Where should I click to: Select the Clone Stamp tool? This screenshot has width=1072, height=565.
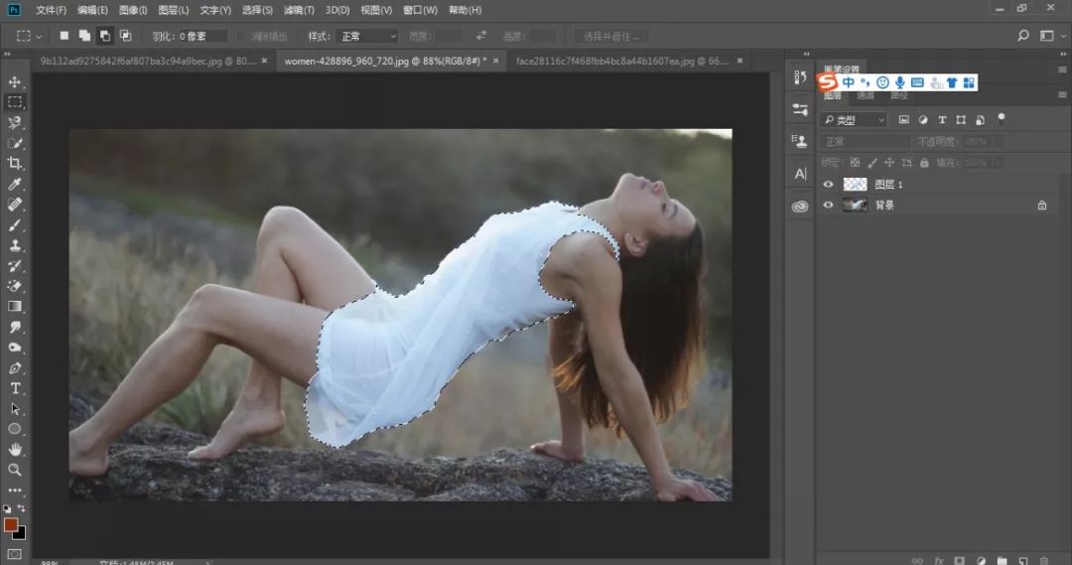(x=14, y=245)
